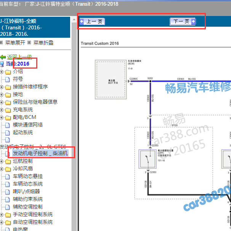Image resolution: width=231 pixels, height=231 pixels.
Task: Open the 电热窗 tree item
Action: pyautogui.click(x=20, y=229)
